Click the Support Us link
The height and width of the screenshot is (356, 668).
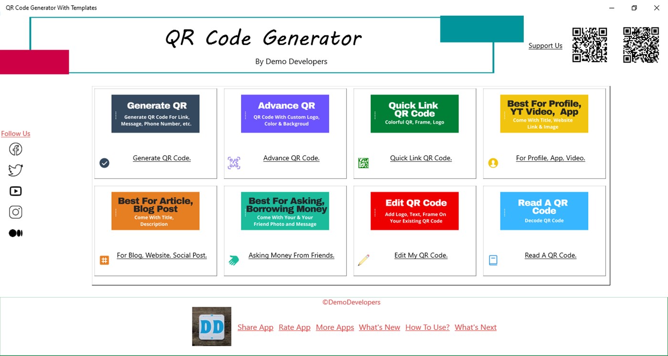point(545,46)
